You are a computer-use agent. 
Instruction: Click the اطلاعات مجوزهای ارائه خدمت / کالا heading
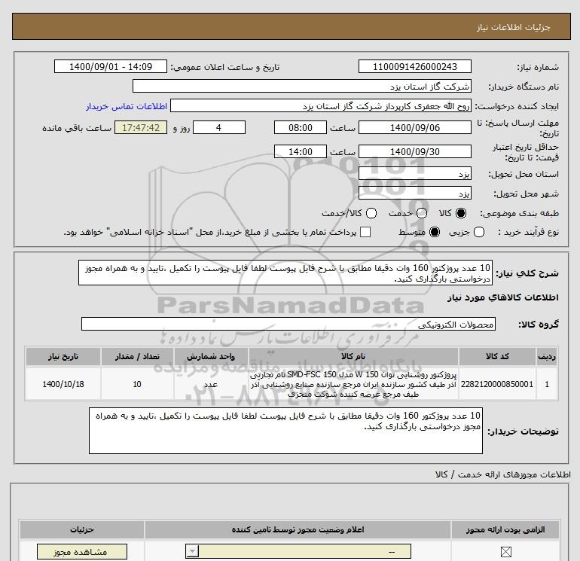point(502,474)
